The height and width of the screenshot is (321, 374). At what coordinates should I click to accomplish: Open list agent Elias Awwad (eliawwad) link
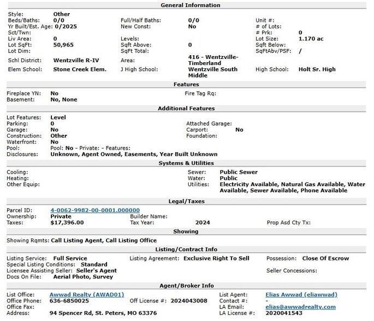[x=301, y=295]
